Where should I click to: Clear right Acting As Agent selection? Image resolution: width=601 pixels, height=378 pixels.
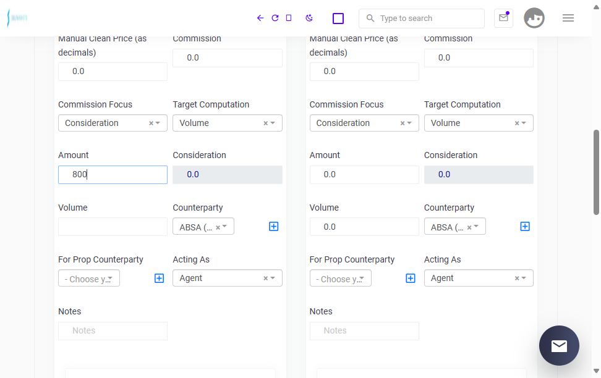[x=517, y=279]
